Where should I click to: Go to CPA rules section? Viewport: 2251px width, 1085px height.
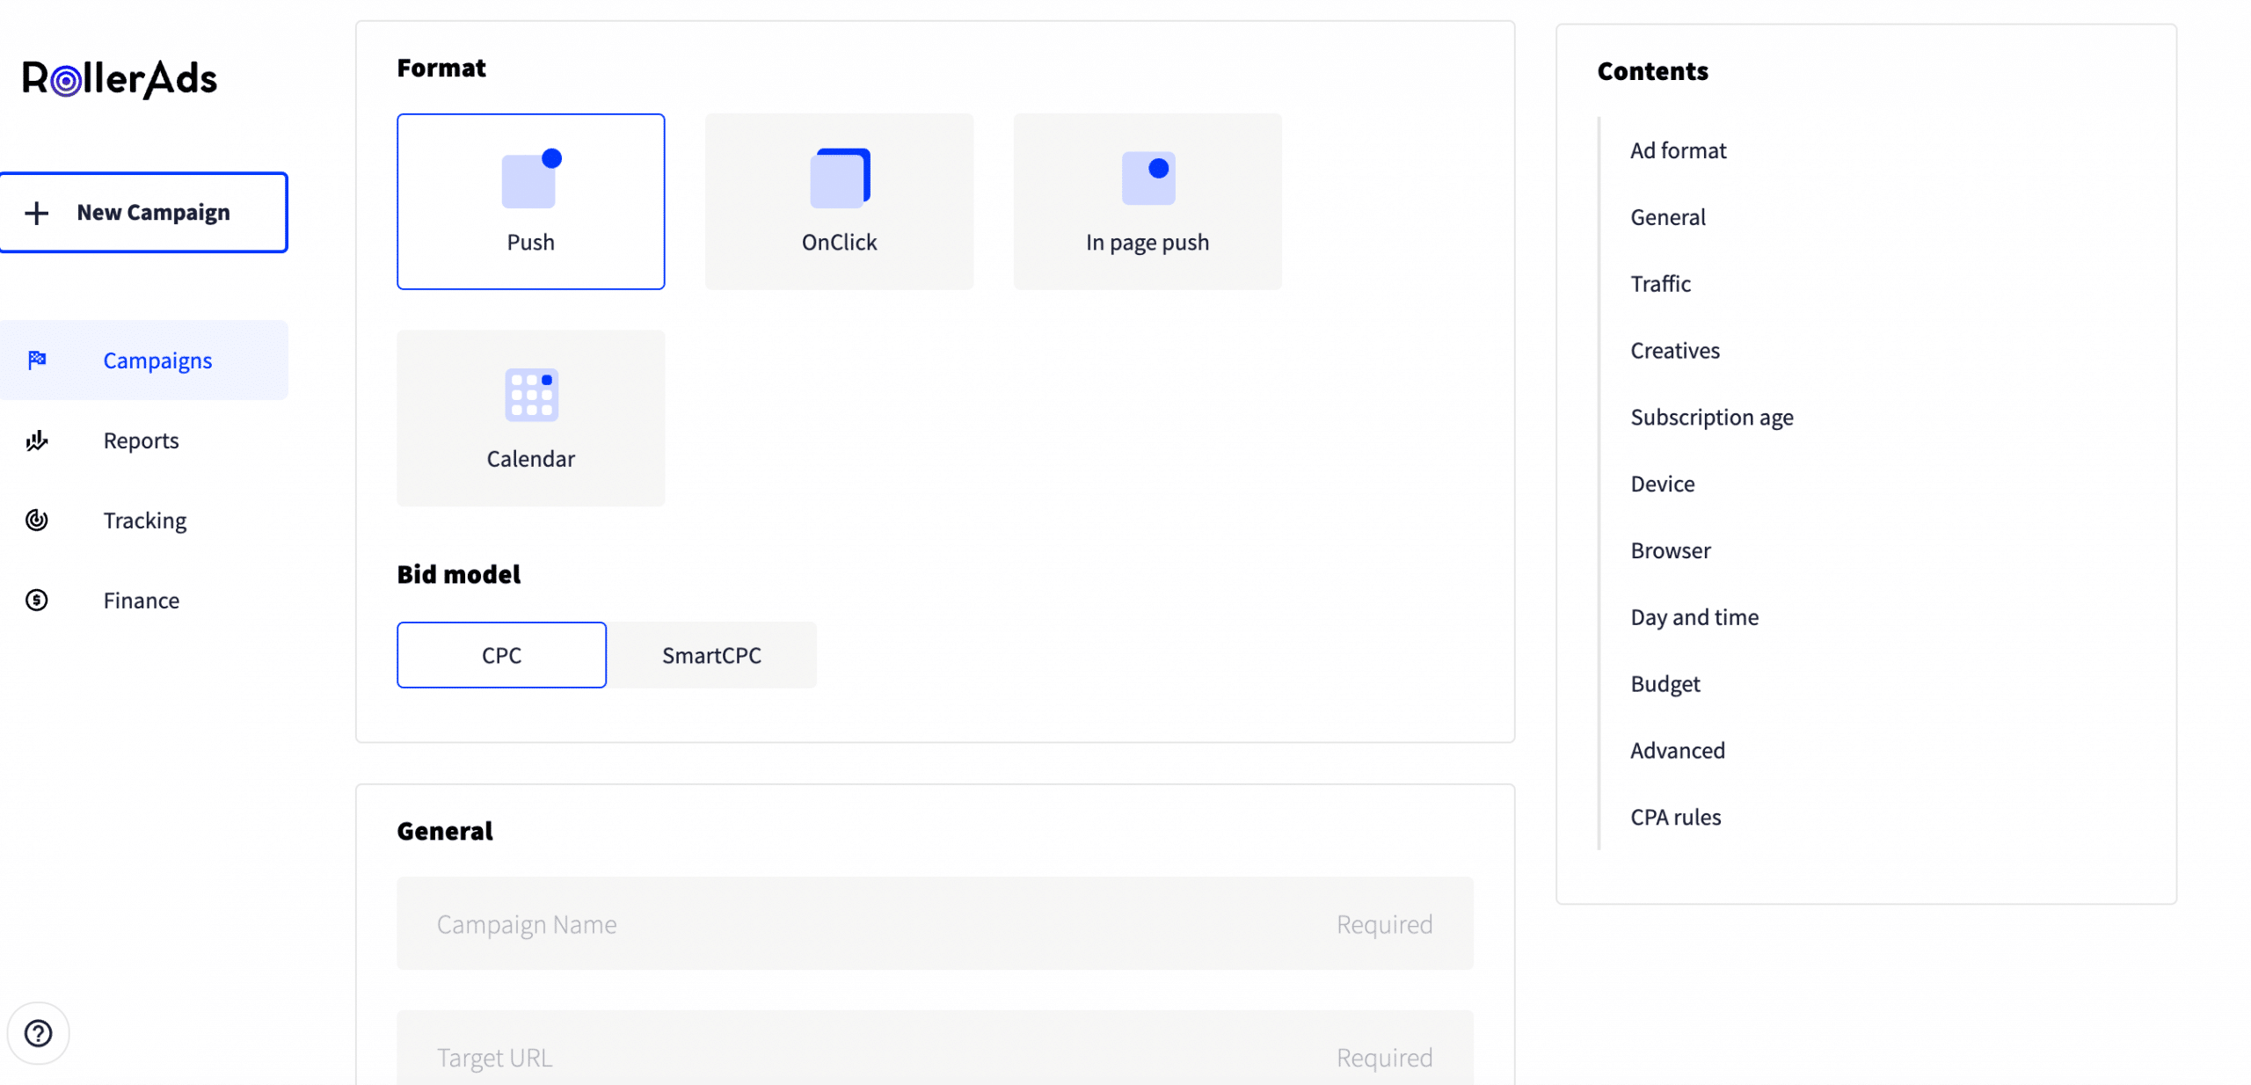coord(1675,817)
